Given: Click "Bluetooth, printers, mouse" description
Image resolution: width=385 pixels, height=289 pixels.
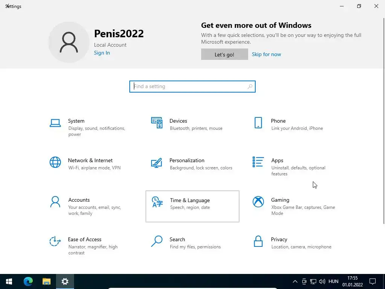Looking at the screenshot, I should [196, 128].
